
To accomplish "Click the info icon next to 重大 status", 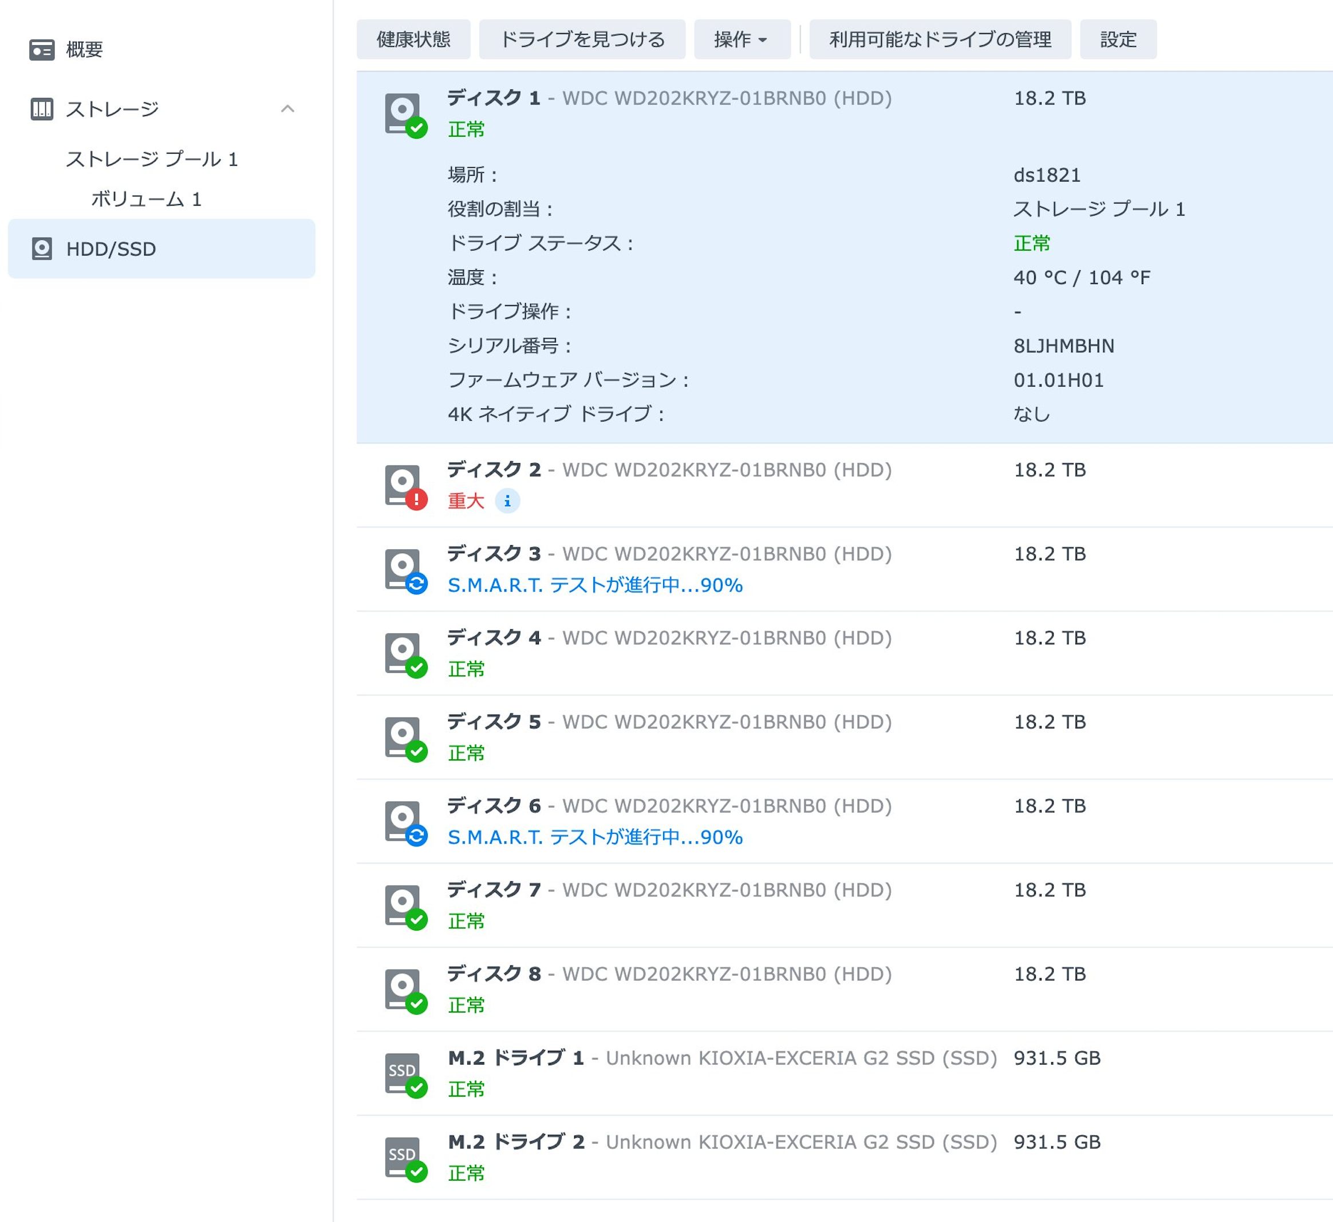I will pyautogui.click(x=507, y=501).
